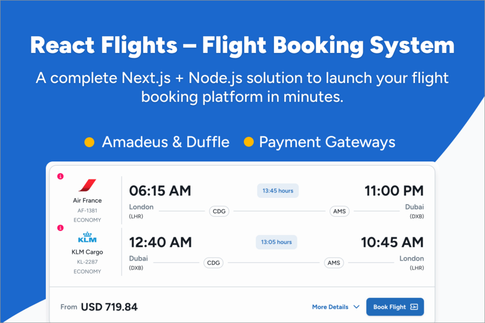
Task: Click the ticket icon in Book Flight
Action: pyautogui.click(x=414, y=307)
